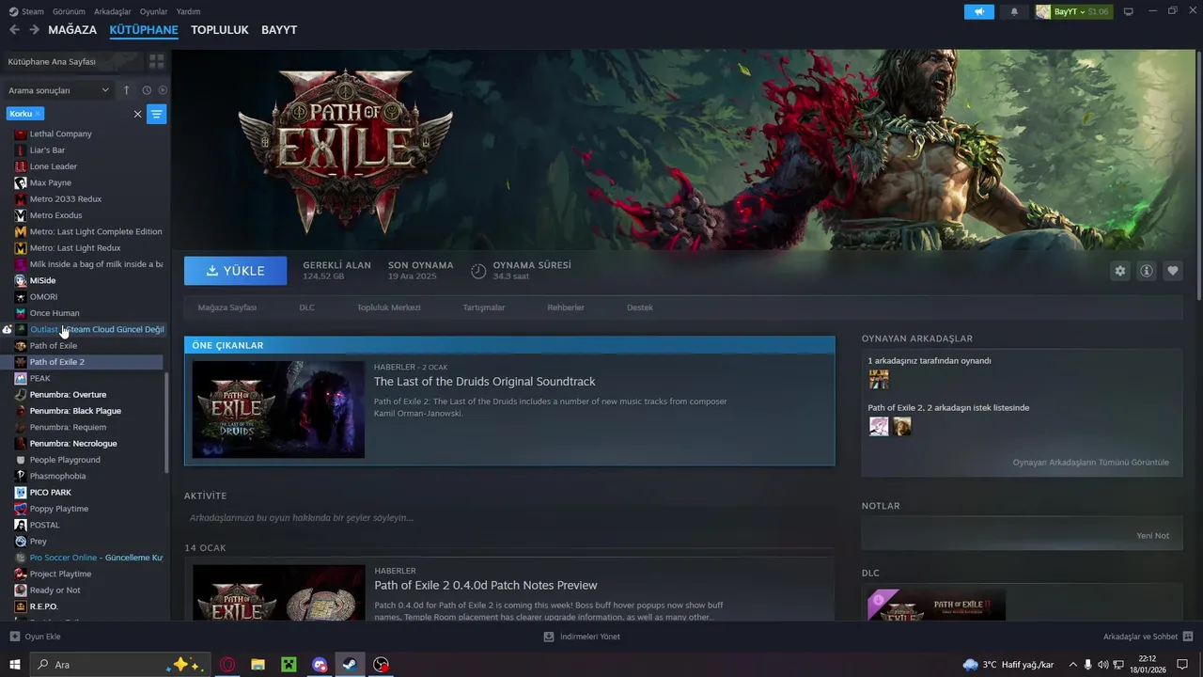Open the Görünüm menu
1203x677 pixels.
point(69,11)
